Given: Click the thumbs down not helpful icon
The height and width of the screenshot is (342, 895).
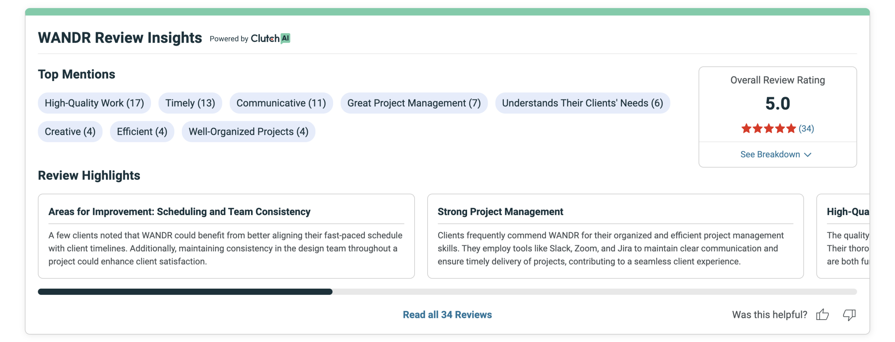Looking at the screenshot, I should click(849, 314).
